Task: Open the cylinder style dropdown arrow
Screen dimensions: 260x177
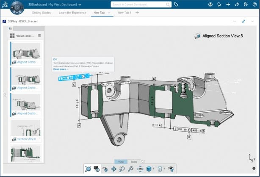Action: pyautogui.click(x=164, y=169)
